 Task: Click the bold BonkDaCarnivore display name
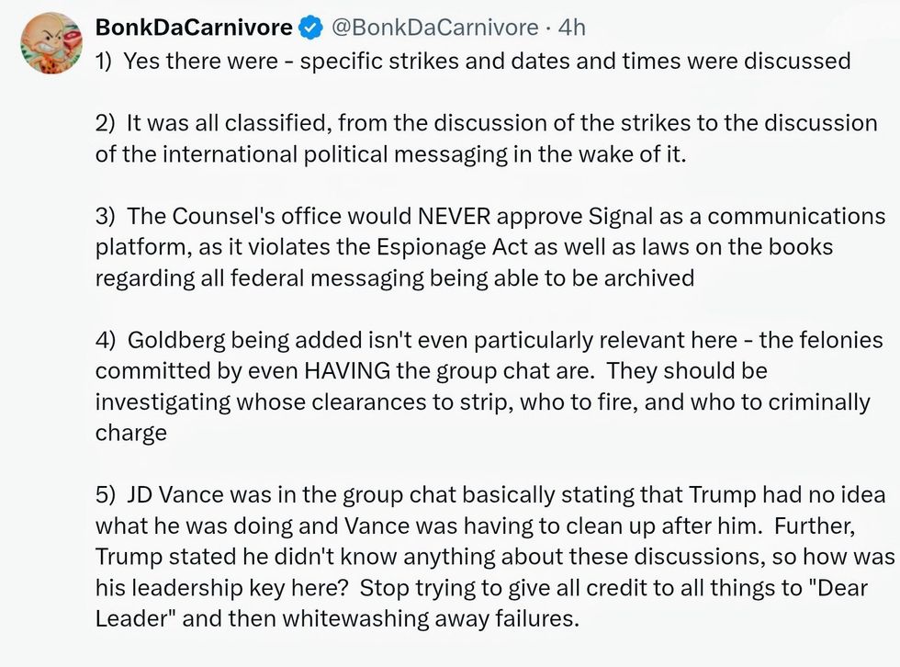pos(194,28)
